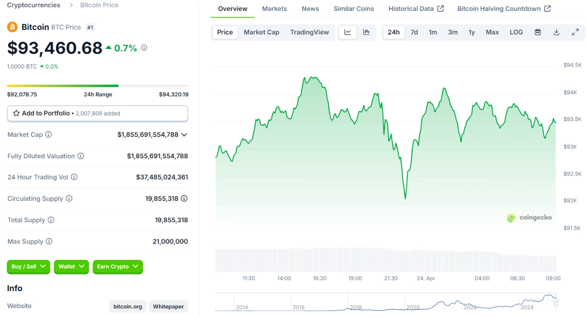The height and width of the screenshot is (317, 586).
Task: Set chart range to 3m
Action: 453,32
